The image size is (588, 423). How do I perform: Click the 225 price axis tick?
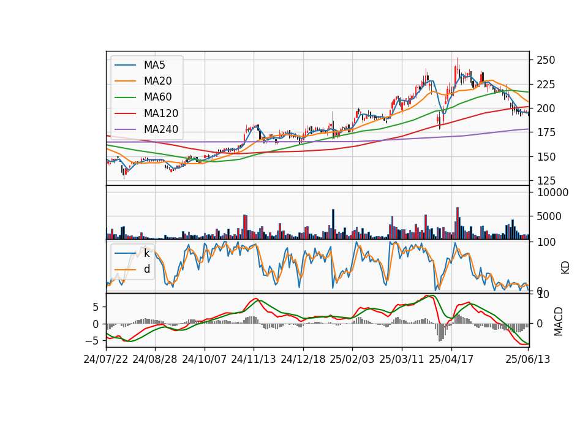(x=546, y=85)
